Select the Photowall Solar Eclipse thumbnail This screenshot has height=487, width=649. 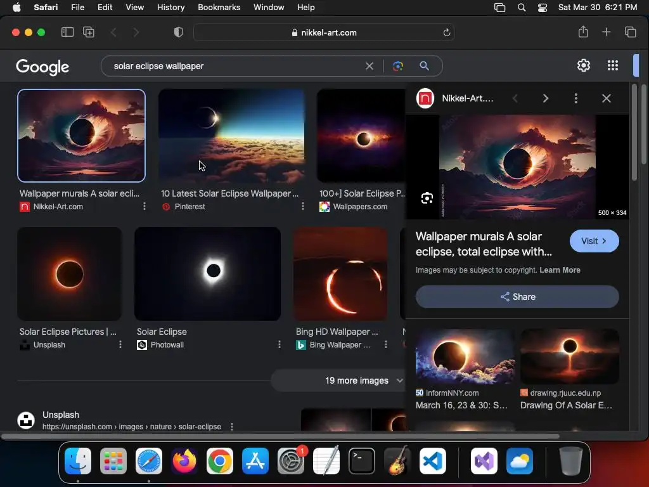(x=208, y=274)
